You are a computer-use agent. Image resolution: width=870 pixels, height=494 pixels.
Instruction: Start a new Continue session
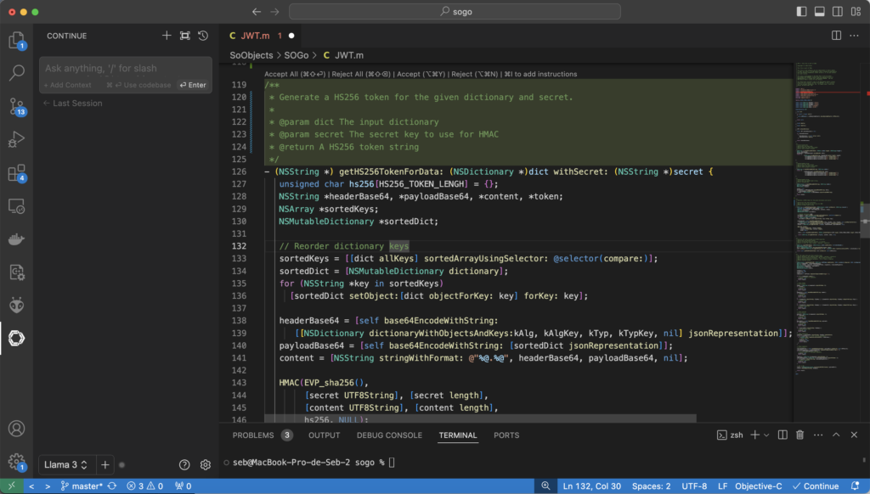click(167, 36)
